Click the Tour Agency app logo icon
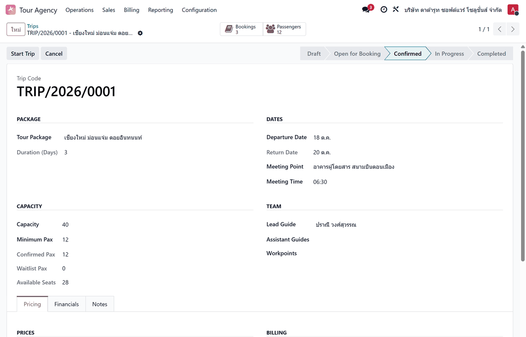 click(11, 10)
